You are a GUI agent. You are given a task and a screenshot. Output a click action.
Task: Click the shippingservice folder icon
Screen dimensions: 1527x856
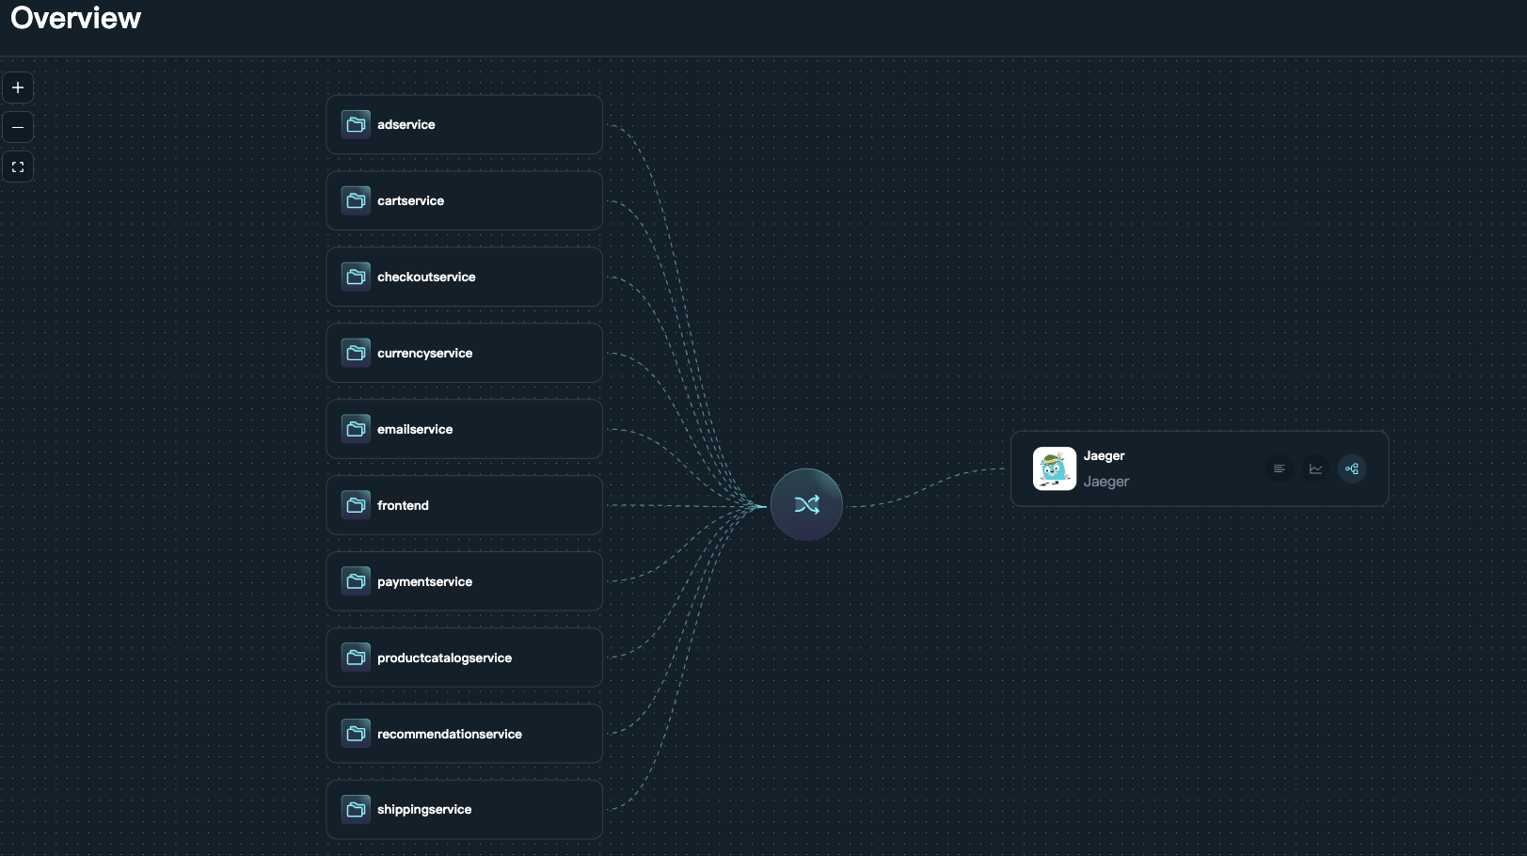(356, 809)
